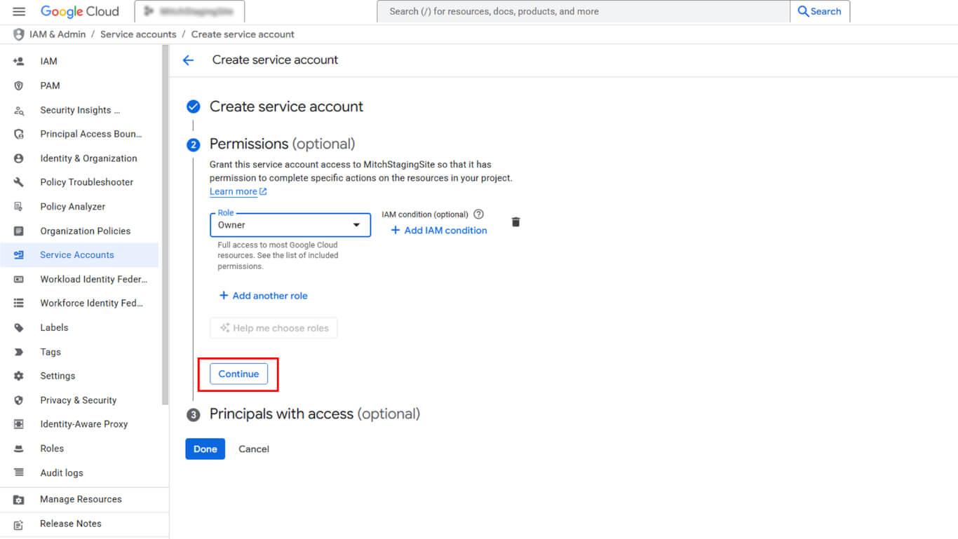Open the Learn more link
Screen dimensions: 958x539
point(234,191)
